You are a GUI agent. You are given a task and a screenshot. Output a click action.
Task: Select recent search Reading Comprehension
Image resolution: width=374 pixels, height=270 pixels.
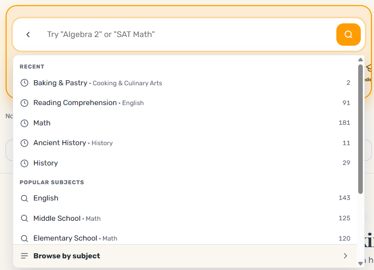(x=185, y=103)
